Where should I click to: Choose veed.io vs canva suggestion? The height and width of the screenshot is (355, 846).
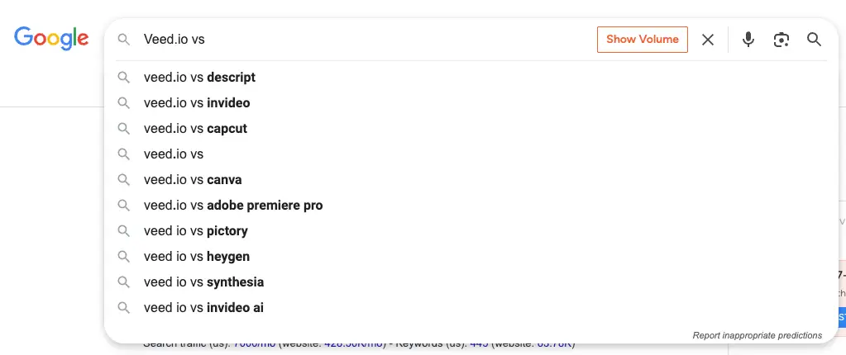pyautogui.click(x=471, y=180)
